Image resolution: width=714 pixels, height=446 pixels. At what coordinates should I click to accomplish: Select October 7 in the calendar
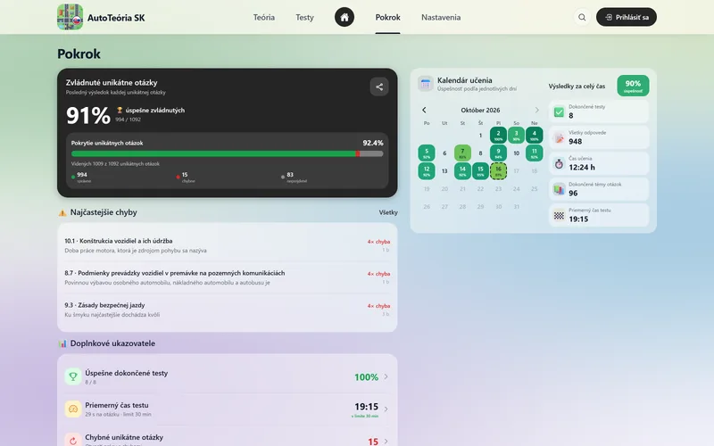(x=462, y=153)
